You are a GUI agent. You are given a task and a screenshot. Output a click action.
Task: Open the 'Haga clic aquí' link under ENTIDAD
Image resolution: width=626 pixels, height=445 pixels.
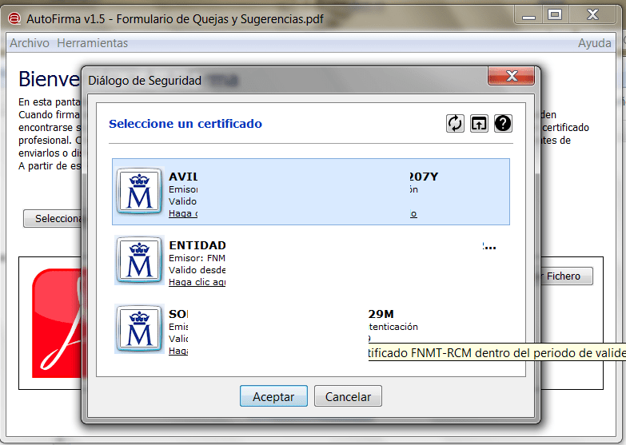point(197,282)
